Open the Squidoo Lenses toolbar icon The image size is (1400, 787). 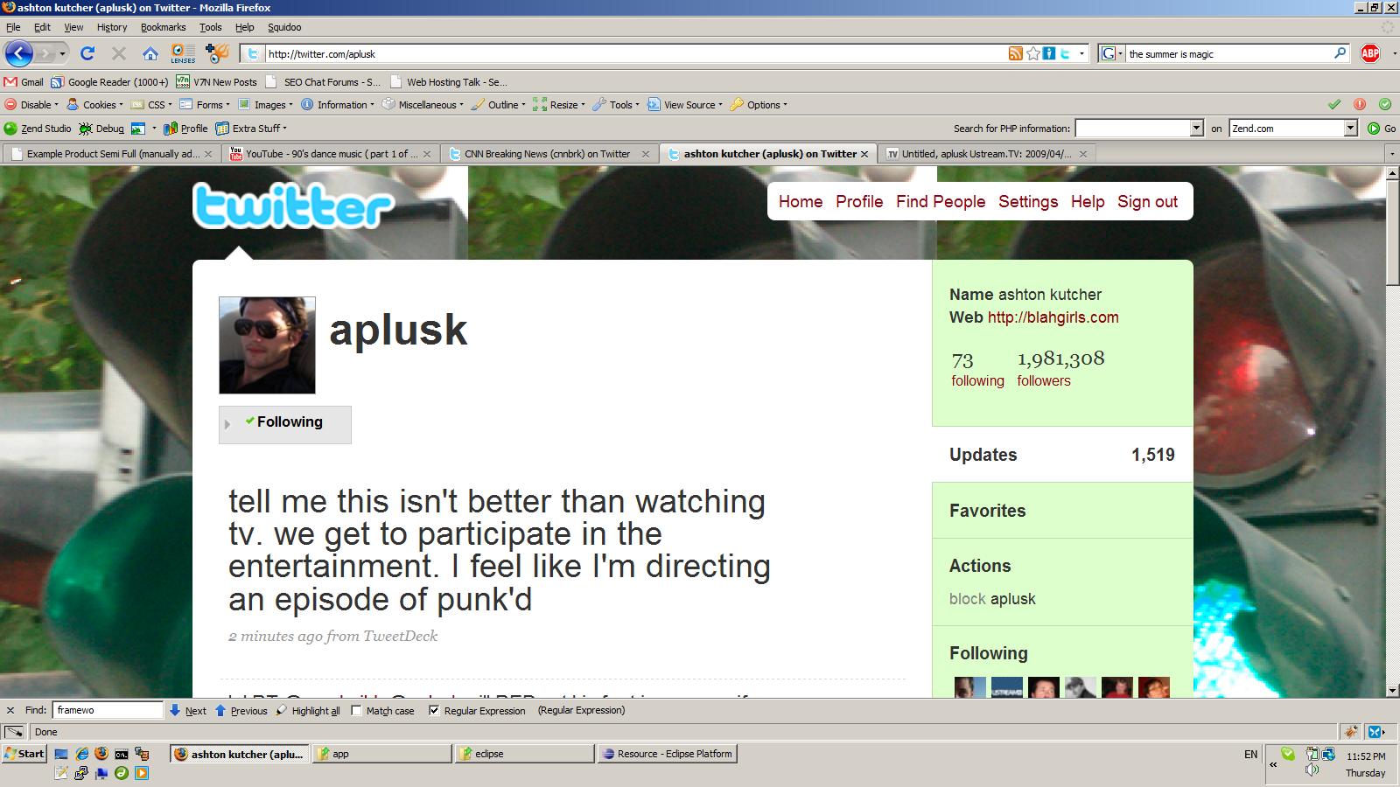[183, 53]
